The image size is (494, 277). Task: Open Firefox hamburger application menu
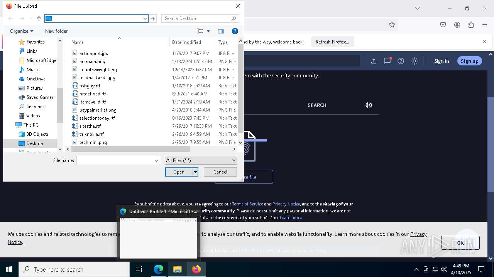(485, 25)
